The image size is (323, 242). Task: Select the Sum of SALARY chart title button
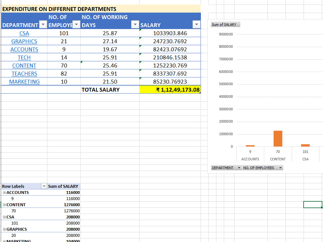click(225, 24)
